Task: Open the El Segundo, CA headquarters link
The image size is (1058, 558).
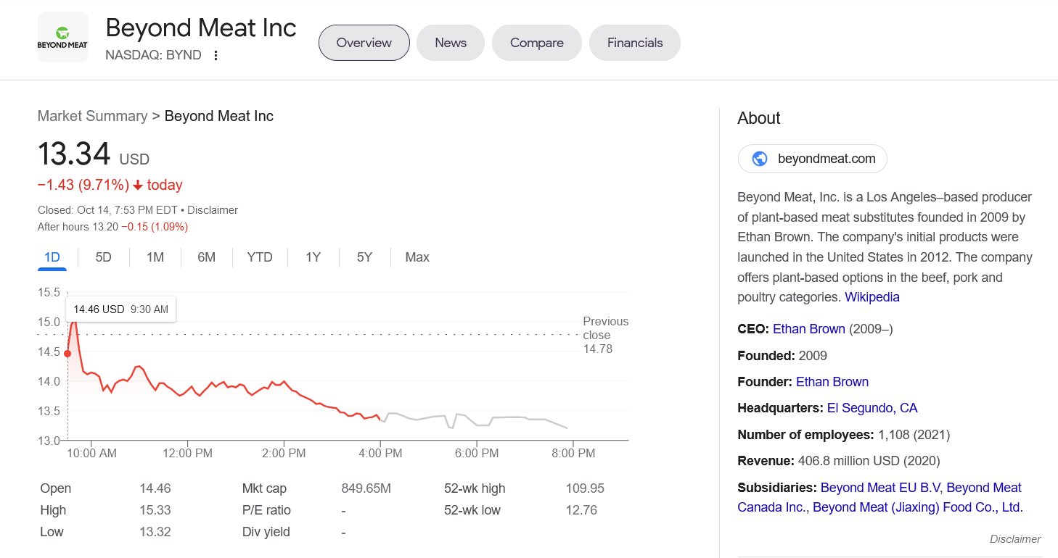Action: point(872,408)
